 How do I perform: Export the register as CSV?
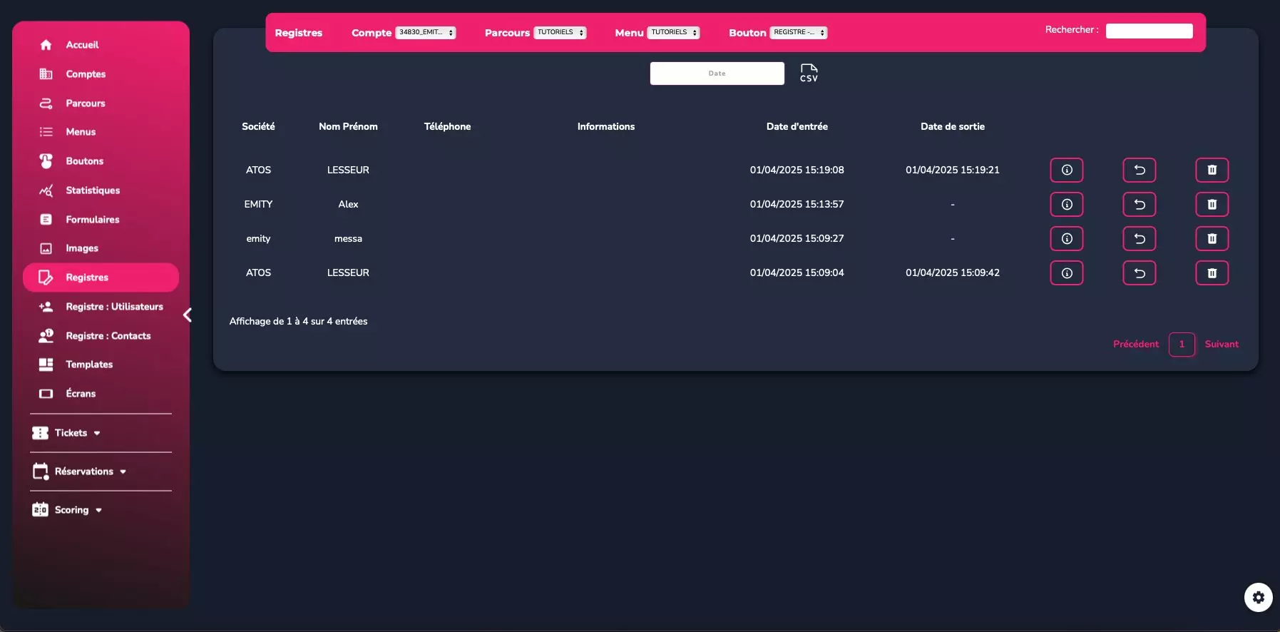click(x=809, y=73)
